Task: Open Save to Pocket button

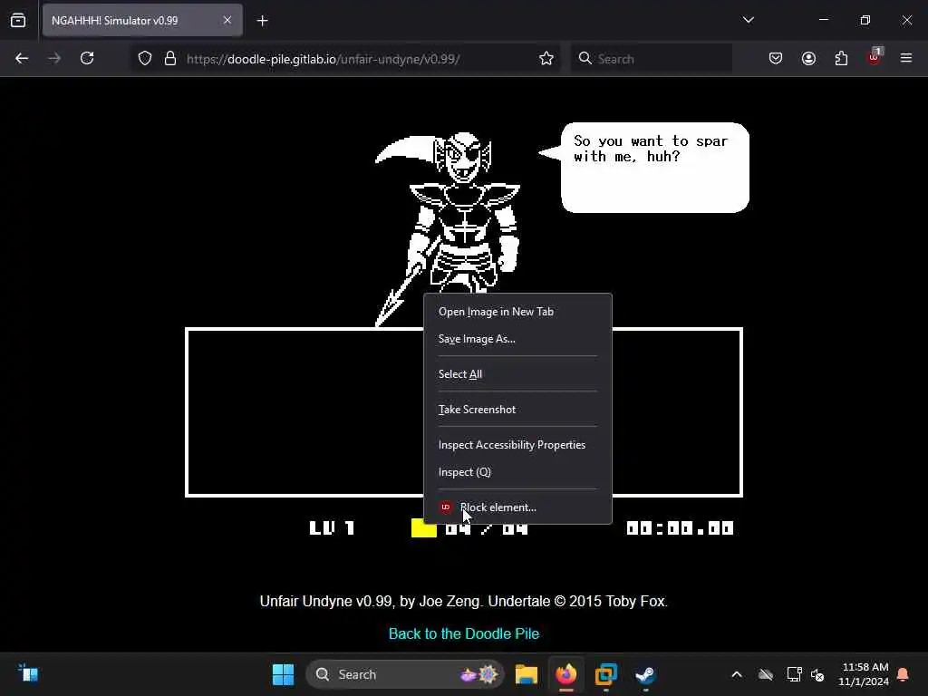Action: coord(776,59)
